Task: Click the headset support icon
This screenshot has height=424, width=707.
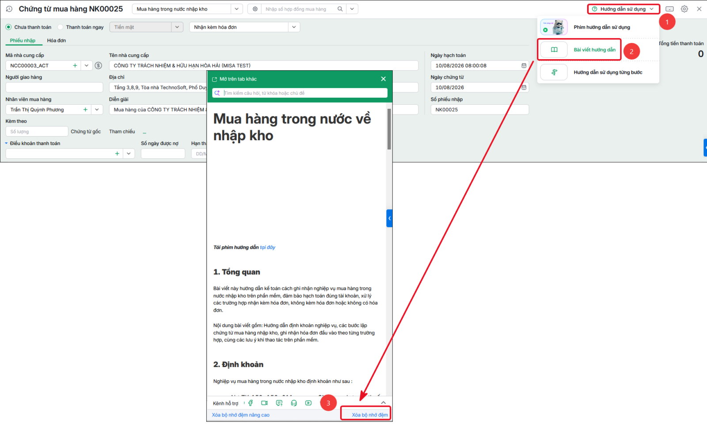Action: point(294,403)
